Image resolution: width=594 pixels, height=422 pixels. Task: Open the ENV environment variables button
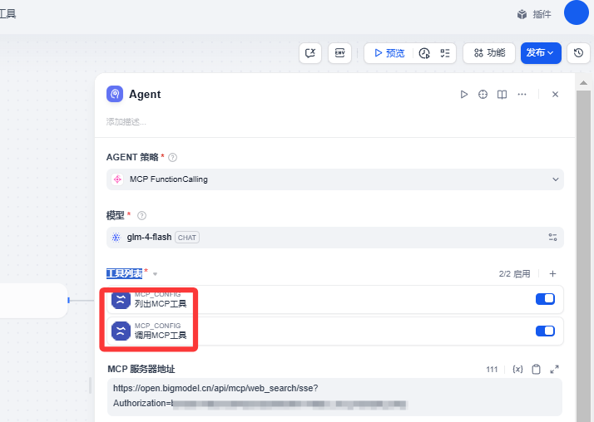tap(339, 53)
